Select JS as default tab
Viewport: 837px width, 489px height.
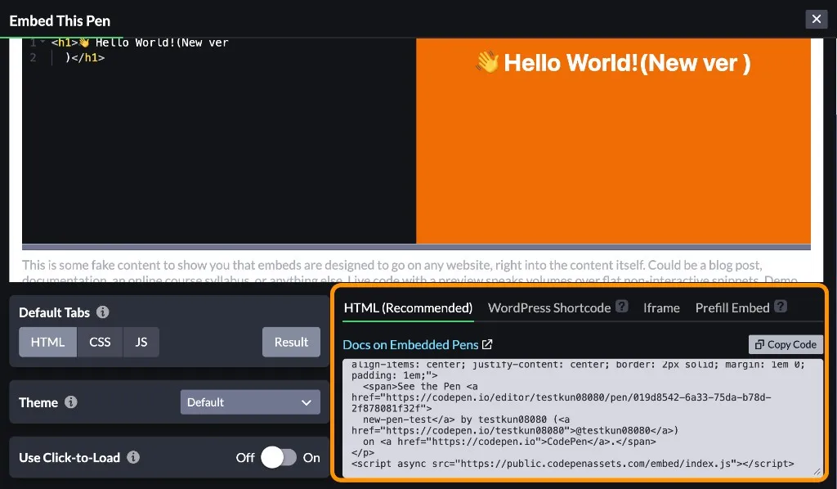[141, 342]
